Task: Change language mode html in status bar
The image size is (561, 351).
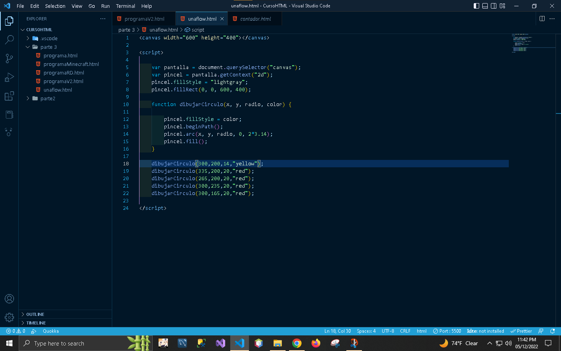Action: tap(422, 331)
